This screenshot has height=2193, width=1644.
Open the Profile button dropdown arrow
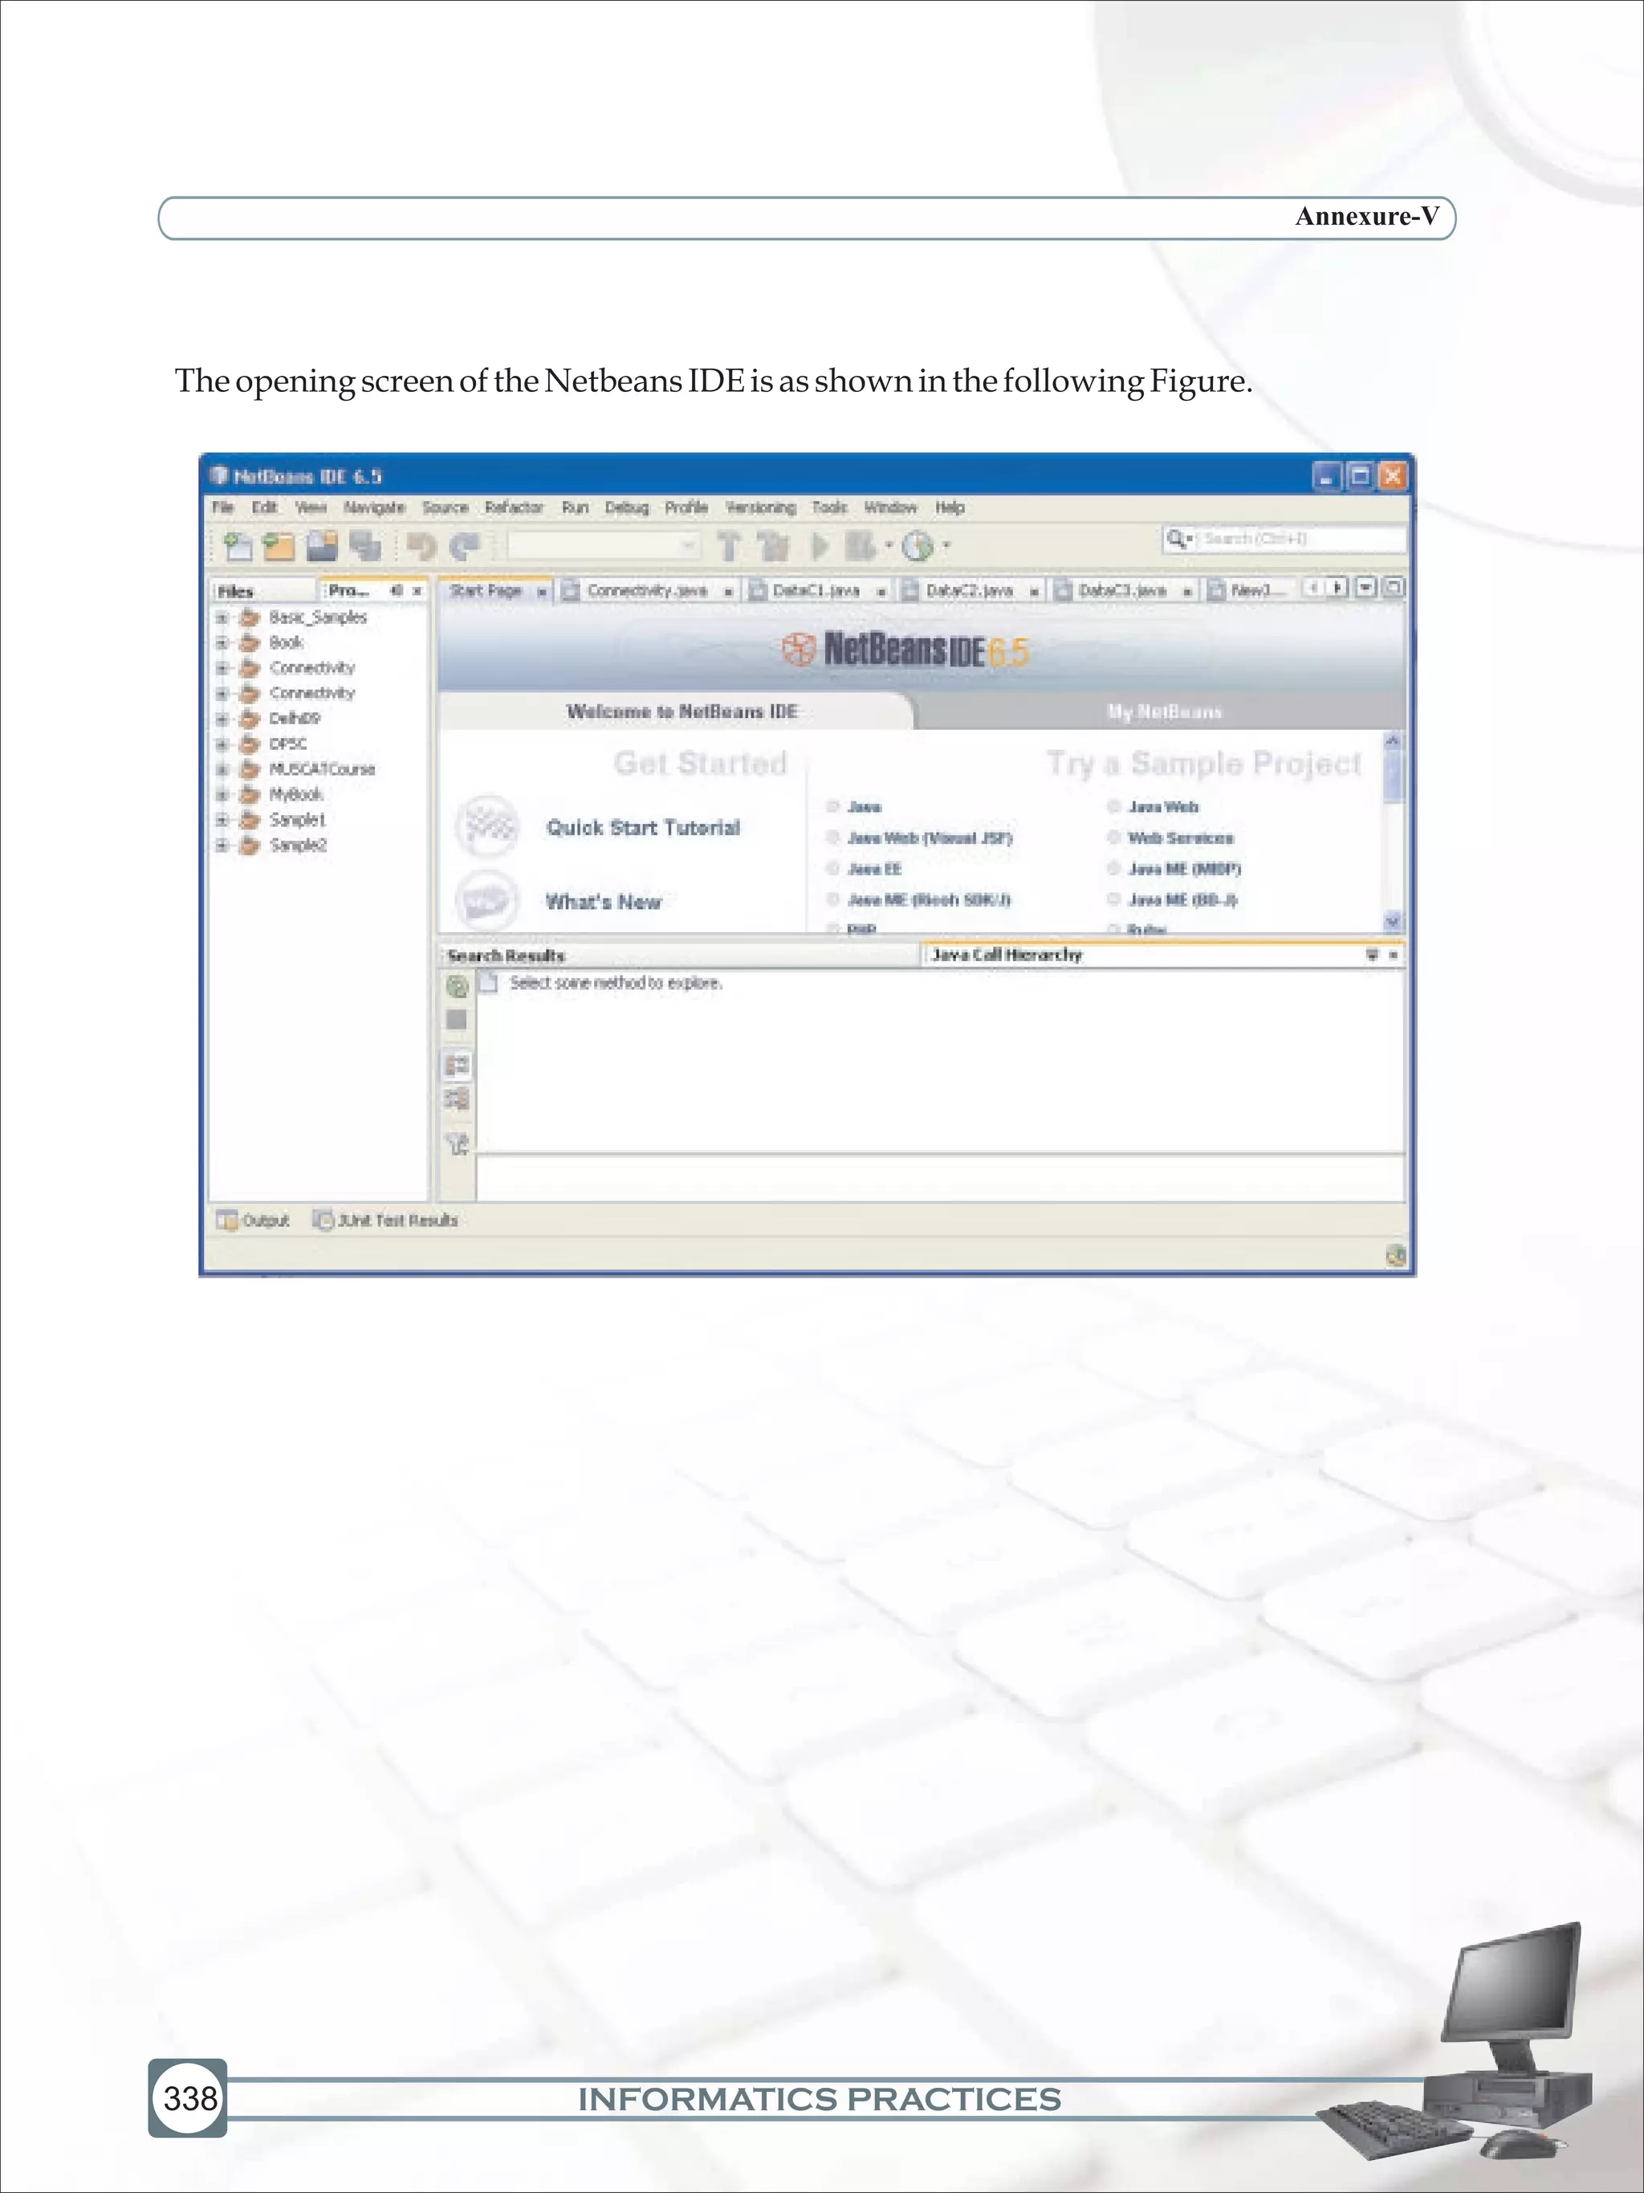(946, 545)
